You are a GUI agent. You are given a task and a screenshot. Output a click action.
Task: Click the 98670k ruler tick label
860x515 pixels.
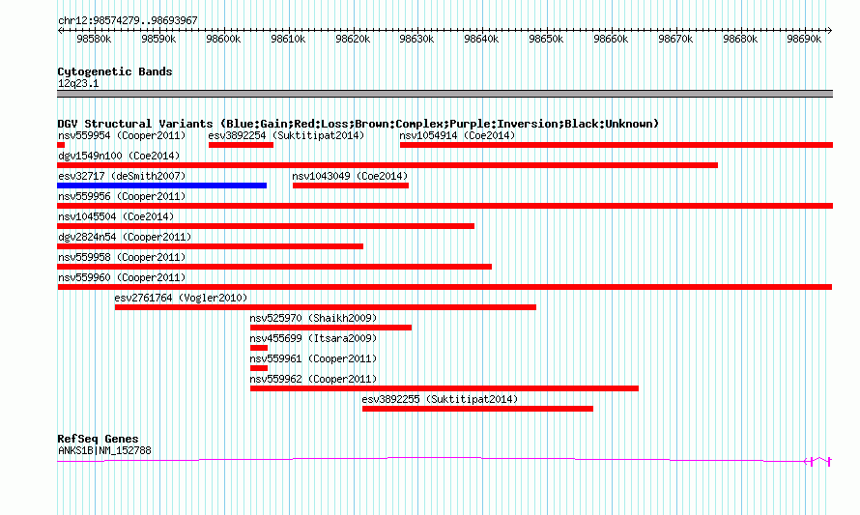675,39
